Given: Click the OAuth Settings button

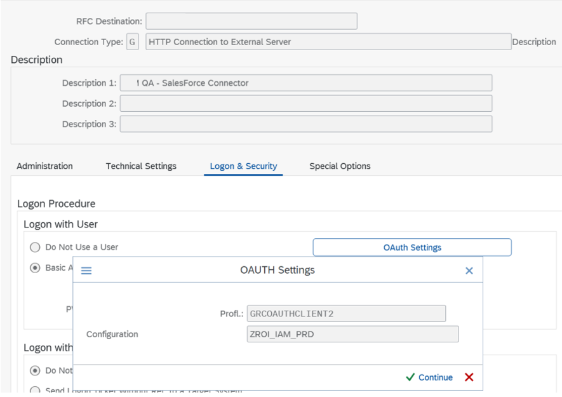Looking at the screenshot, I should tap(412, 247).
